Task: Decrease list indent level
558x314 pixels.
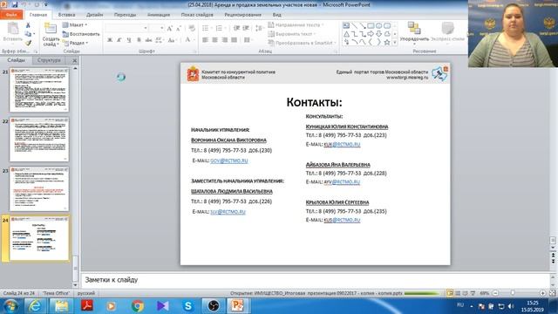Action: (236, 28)
